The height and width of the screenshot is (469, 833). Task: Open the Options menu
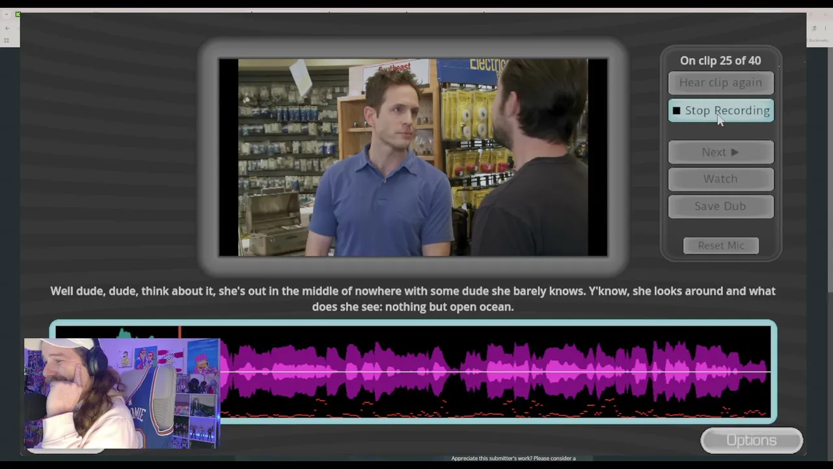[x=752, y=440]
